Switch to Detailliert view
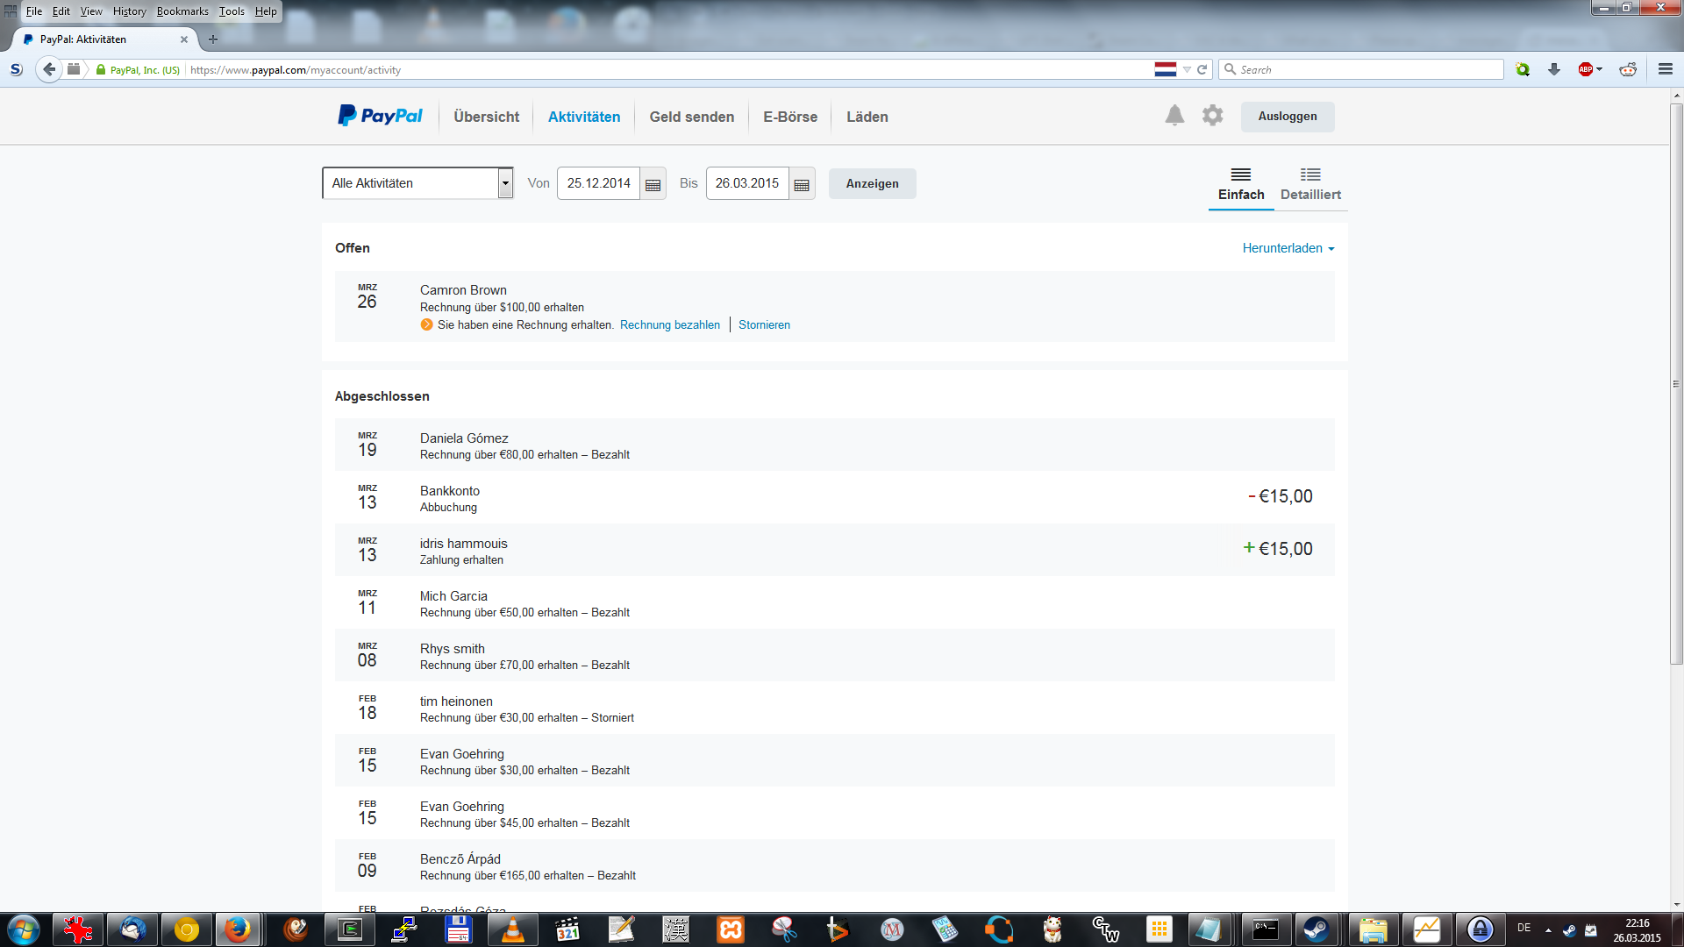The height and width of the screenshot is (947, 1684). (1310, 184)
